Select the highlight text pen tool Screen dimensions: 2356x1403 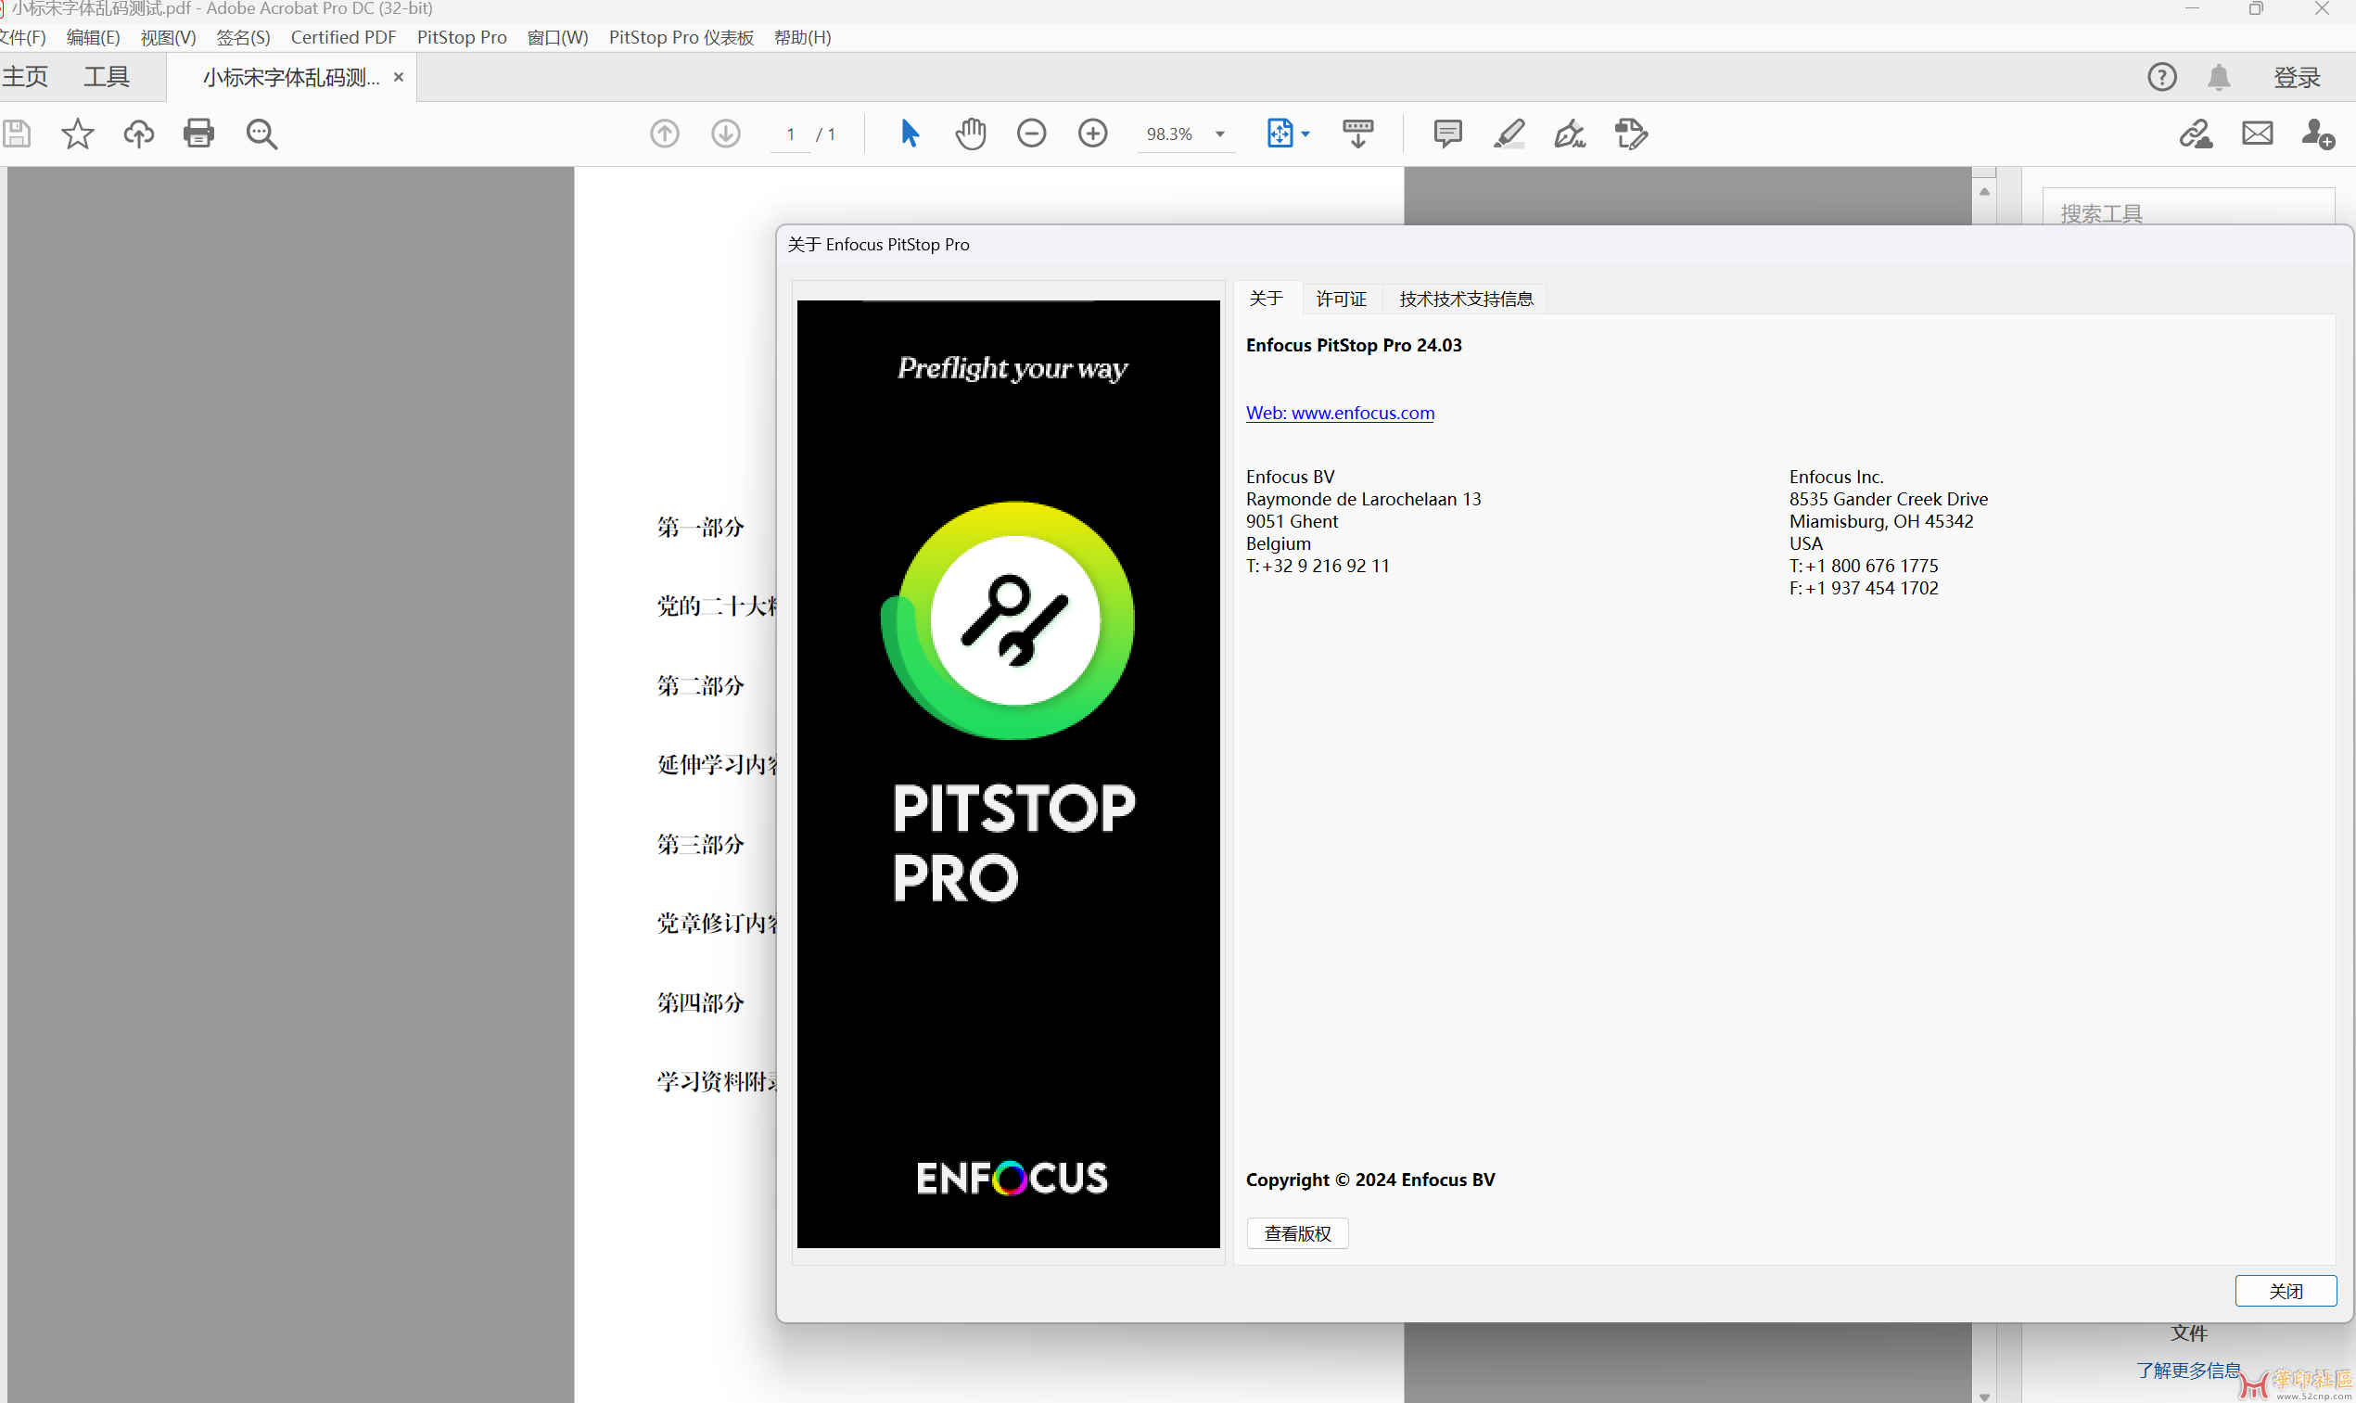(1509, 134)
